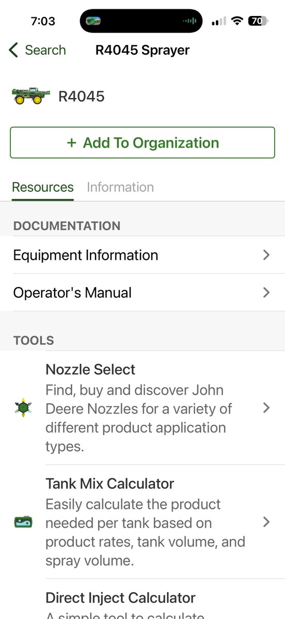Go back using the Search link
Image resolution: width=285 pixels, height=619 pixels.
(45, 50)
